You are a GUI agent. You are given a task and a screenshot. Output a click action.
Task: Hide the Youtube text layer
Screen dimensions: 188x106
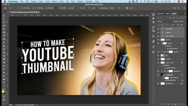pyautogui.click(x=158, y=32)
